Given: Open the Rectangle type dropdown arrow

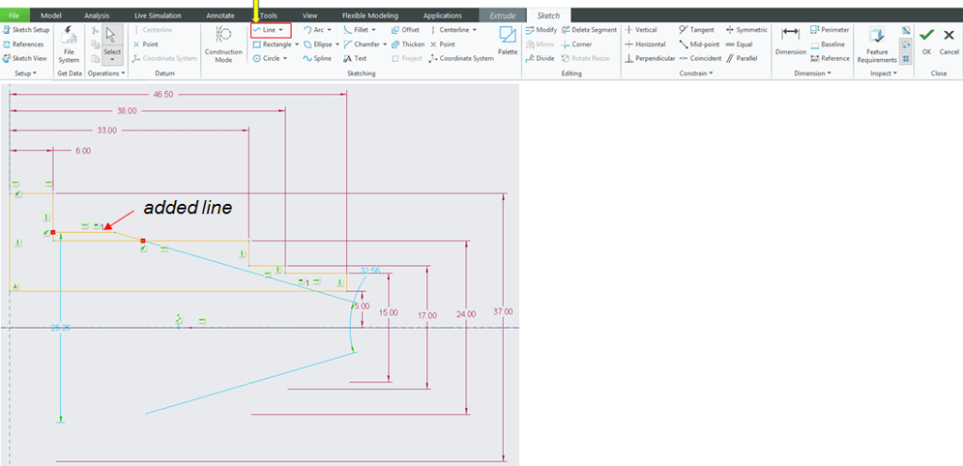Looking at the screenshot, I should [x=296, y=44].
